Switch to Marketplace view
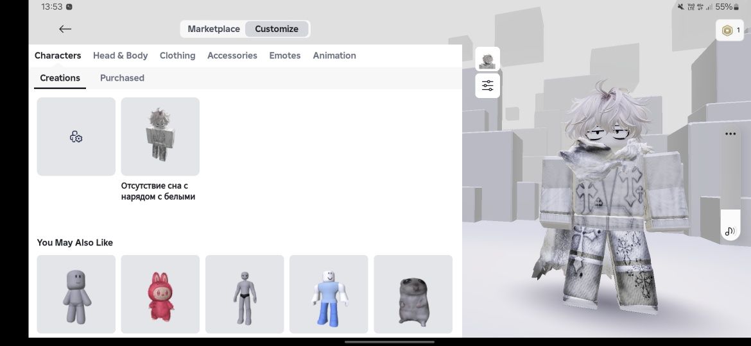 [214, 29]
